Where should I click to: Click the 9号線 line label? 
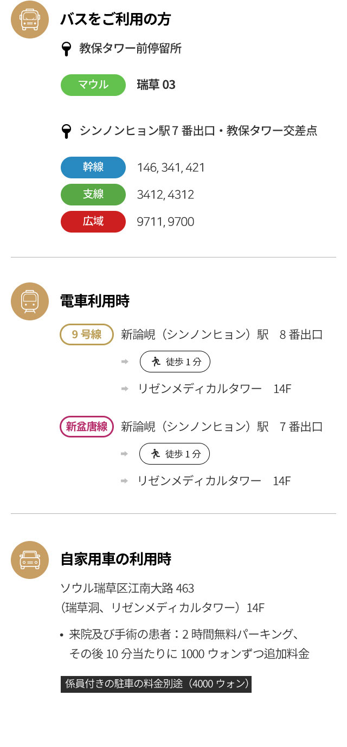tap(87, 334)
